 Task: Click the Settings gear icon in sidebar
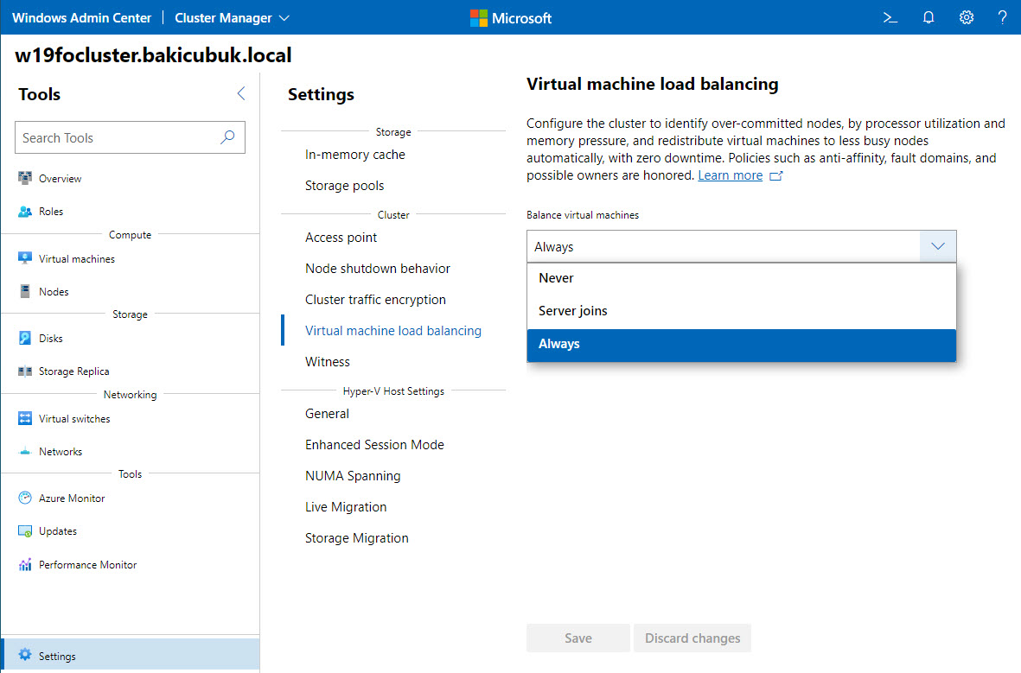pyautogui.click(x=25, y=655)
